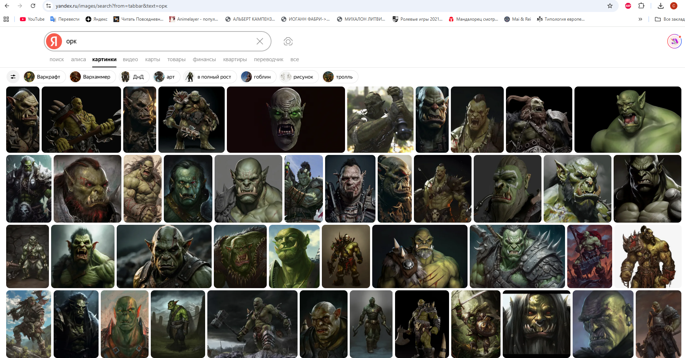Click the Yandex logo in search box
Viewport: 685px width, 358px height.
pos(54,41)
